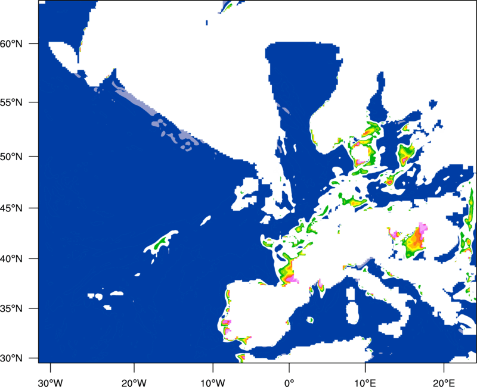
Task: Click the 60°N latitude label
Action: point(11,43)
